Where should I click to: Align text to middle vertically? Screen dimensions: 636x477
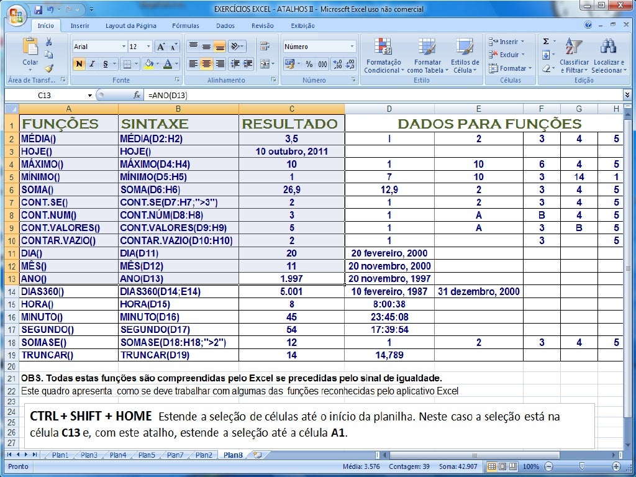point(206,47)
